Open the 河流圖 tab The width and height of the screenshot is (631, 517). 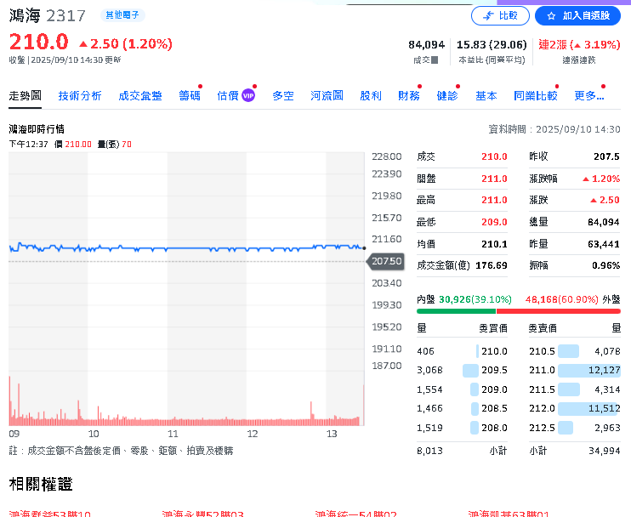(x=327, y=96)
